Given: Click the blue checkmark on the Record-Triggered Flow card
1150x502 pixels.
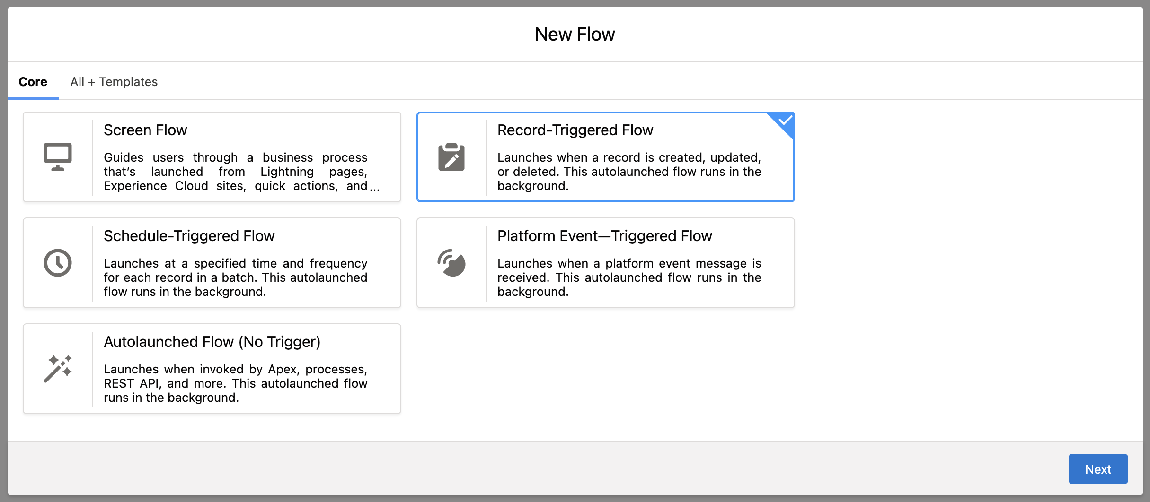Looking at the screenshot, I should point(785,121).
